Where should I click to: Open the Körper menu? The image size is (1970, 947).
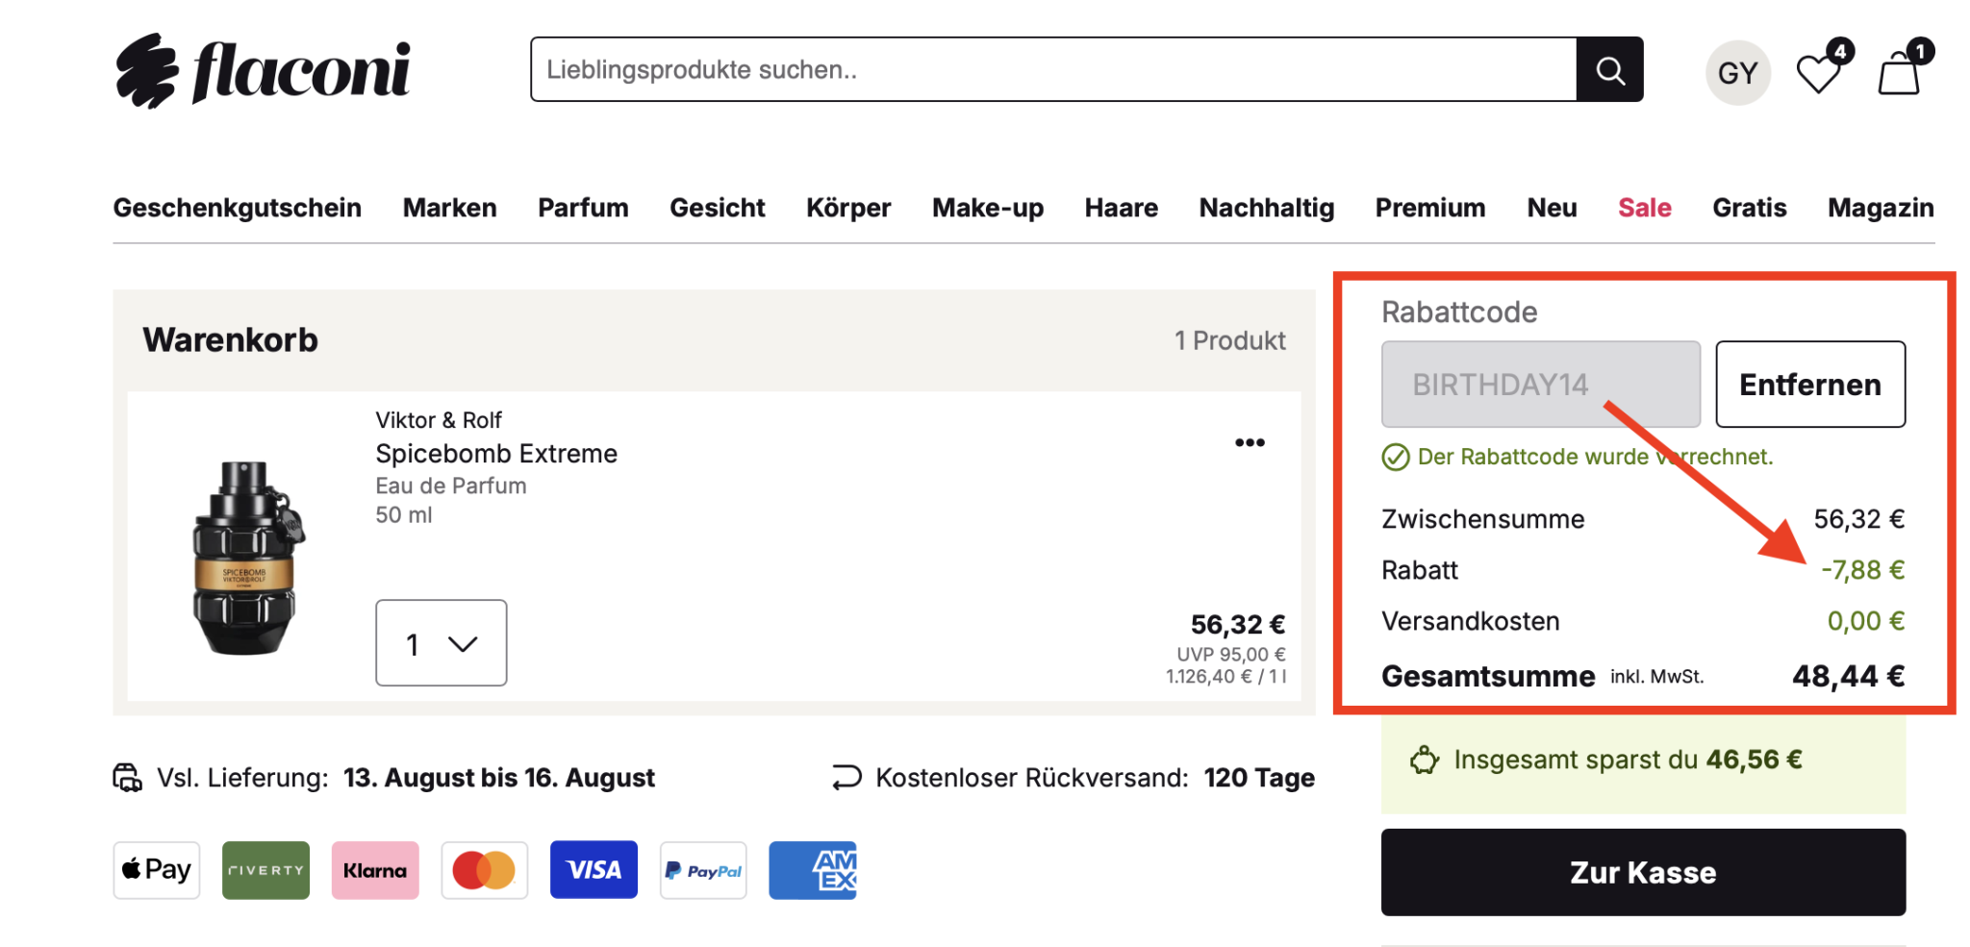848,208
